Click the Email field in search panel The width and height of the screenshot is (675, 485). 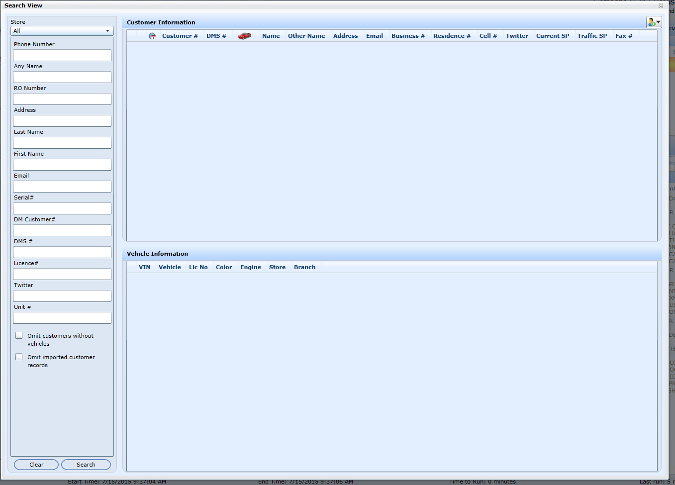[62, 187]
